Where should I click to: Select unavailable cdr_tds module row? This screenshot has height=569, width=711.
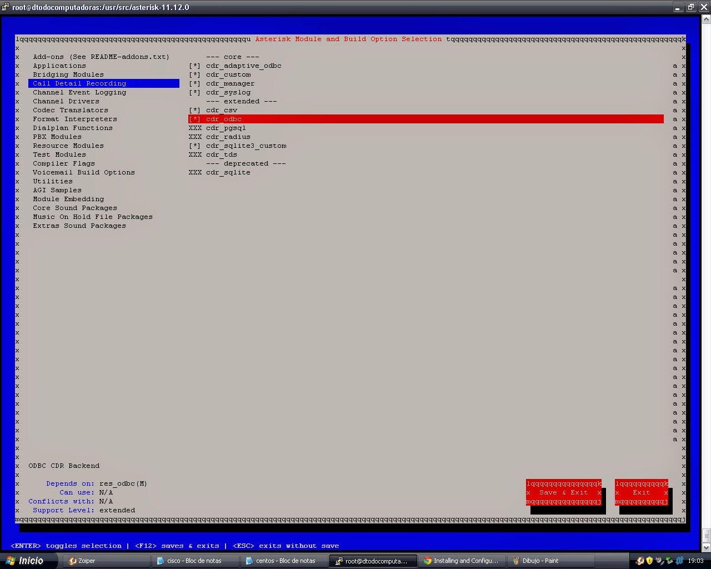click(213, 154)
